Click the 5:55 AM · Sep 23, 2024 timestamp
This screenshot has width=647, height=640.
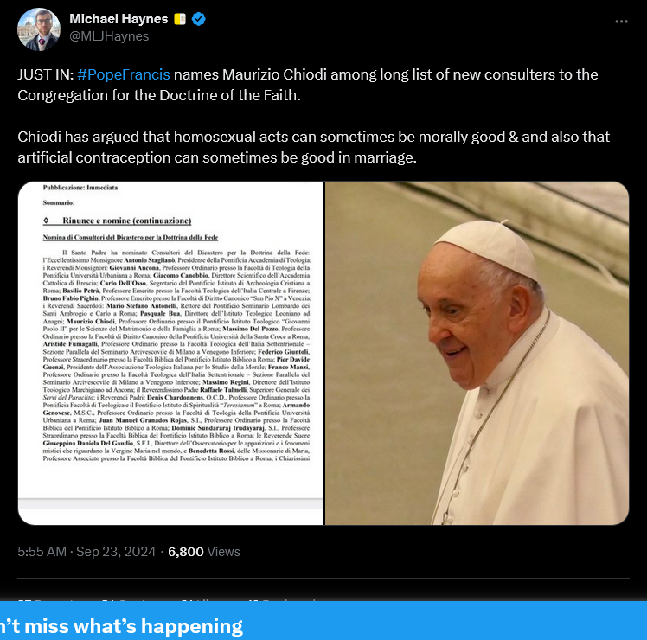(x=86, y=552)
